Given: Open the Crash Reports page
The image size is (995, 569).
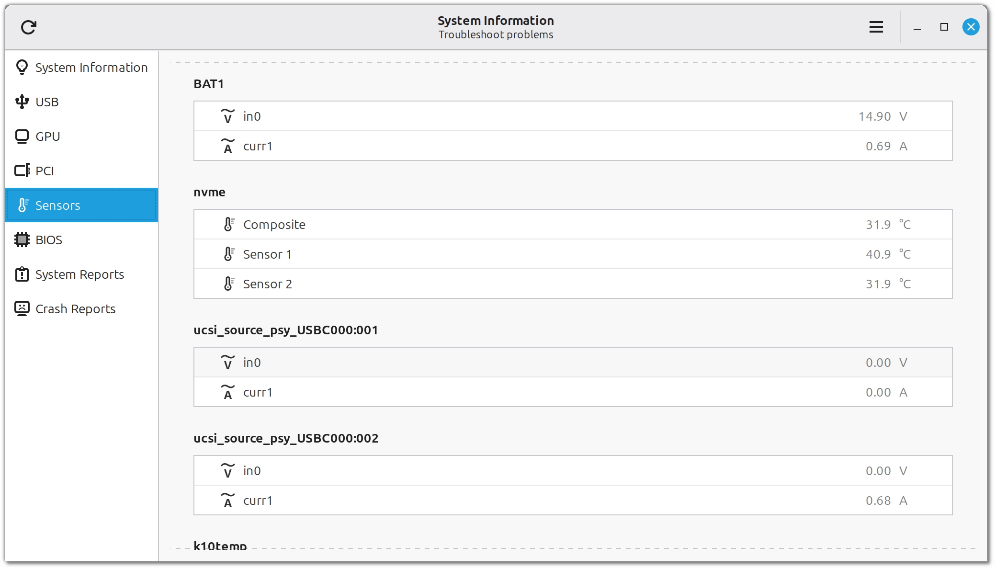Looking at the screenshot, I should pos(75,309).
